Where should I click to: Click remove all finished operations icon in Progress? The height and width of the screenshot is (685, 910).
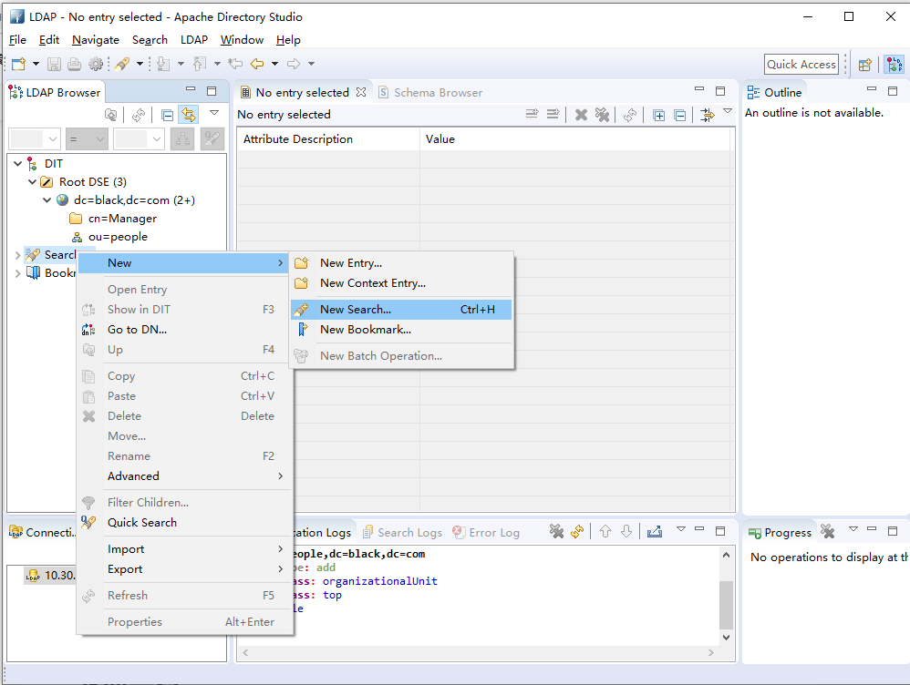pyautogui.click(x=828, y=531)
